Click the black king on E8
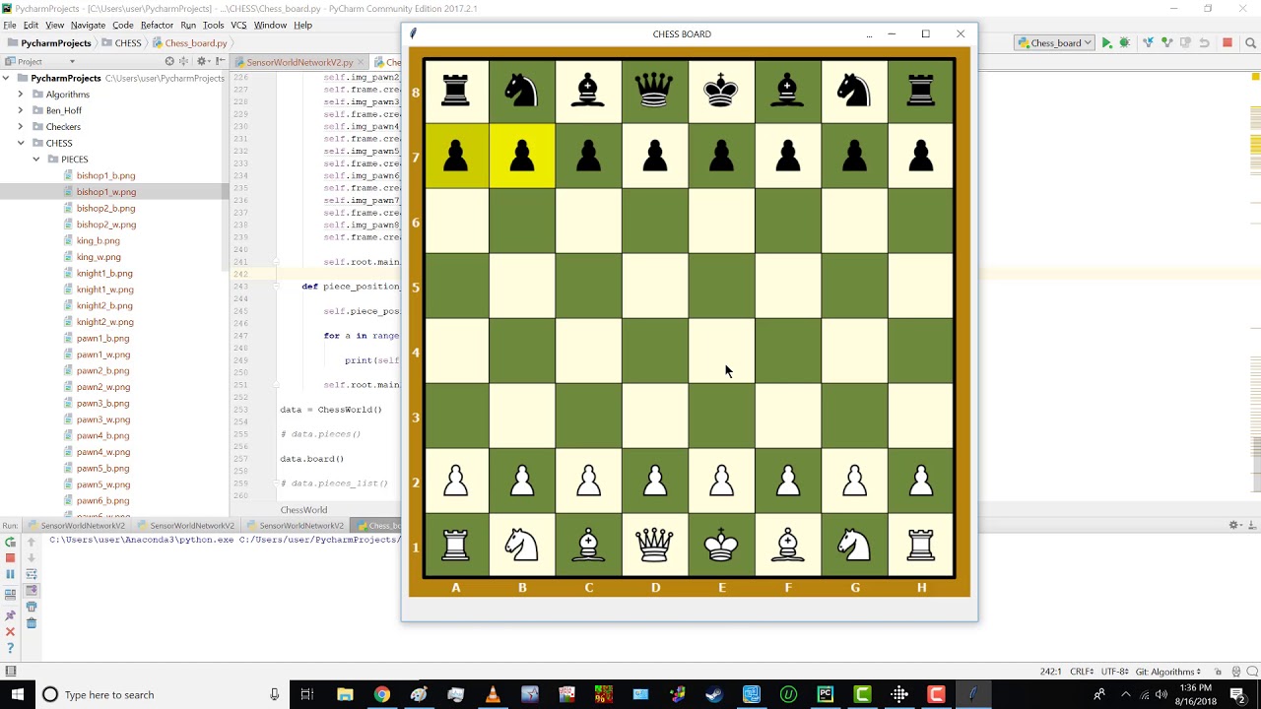 tap(721, 91)
